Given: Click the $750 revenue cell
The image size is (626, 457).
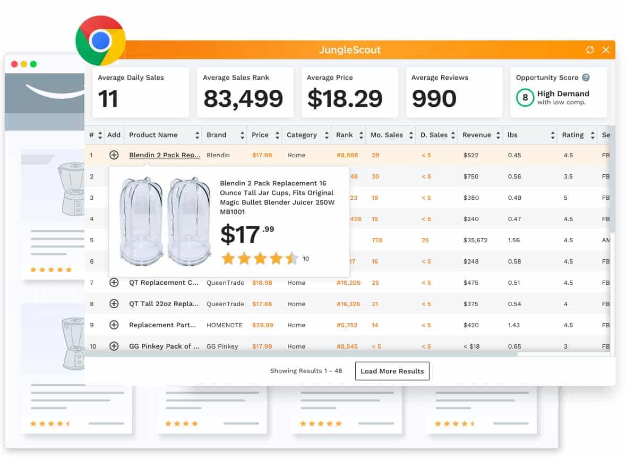Looking at the screenshot, I should 471,176.
